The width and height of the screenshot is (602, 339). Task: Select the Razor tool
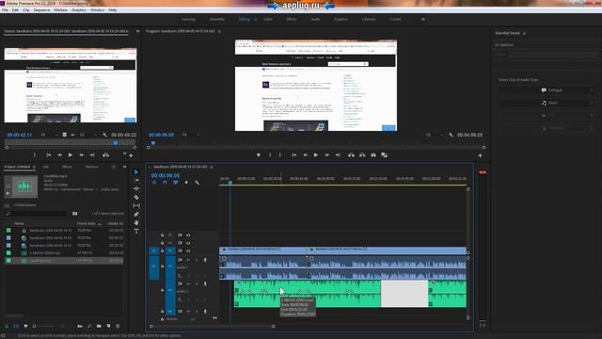pos(136,197)
